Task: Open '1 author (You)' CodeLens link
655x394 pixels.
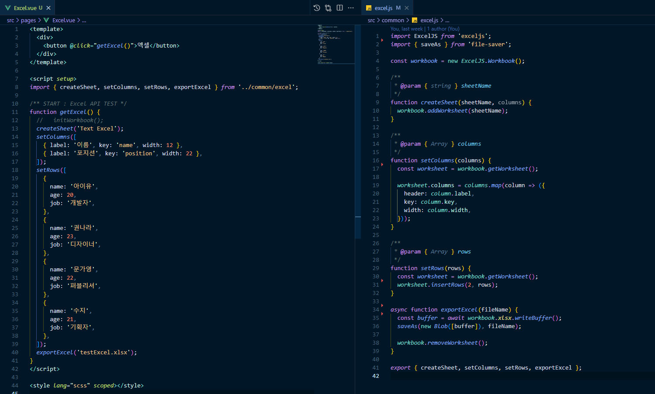Action: (443, 29)
